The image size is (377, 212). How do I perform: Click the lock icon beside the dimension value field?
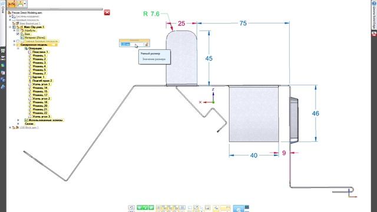(147, 44)
